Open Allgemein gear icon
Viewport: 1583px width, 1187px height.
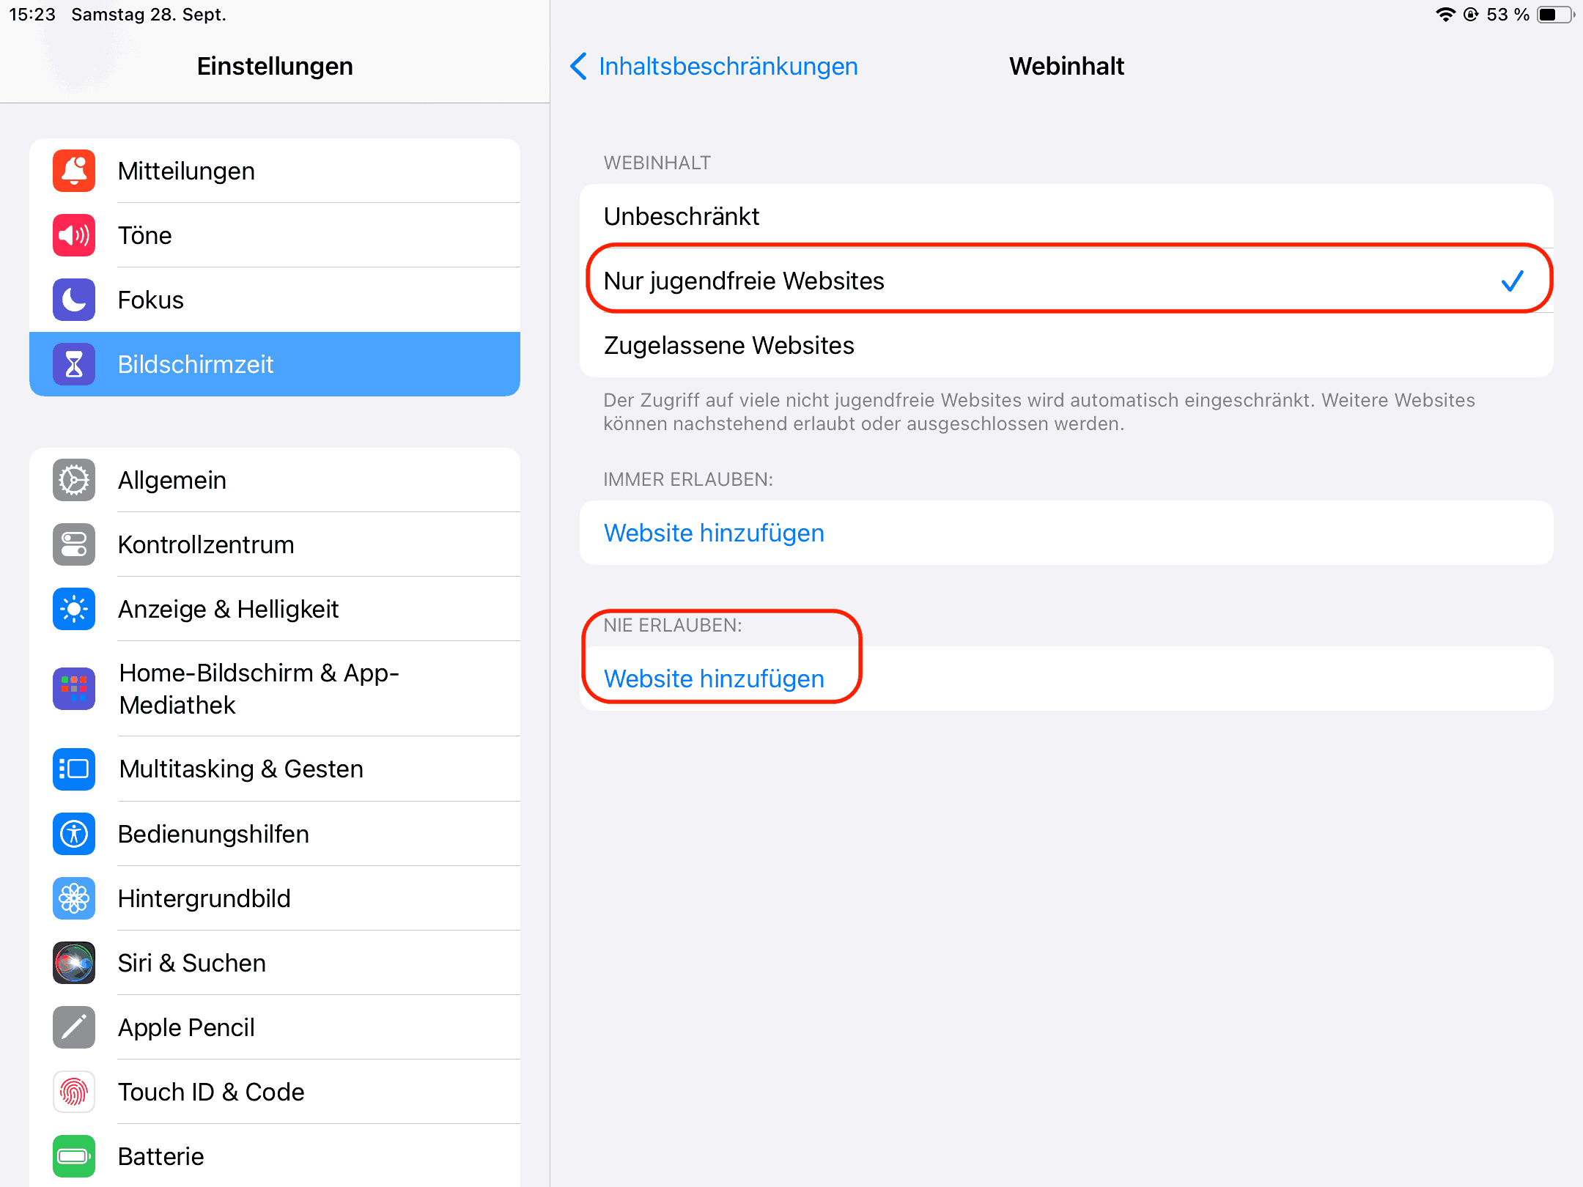74,480
